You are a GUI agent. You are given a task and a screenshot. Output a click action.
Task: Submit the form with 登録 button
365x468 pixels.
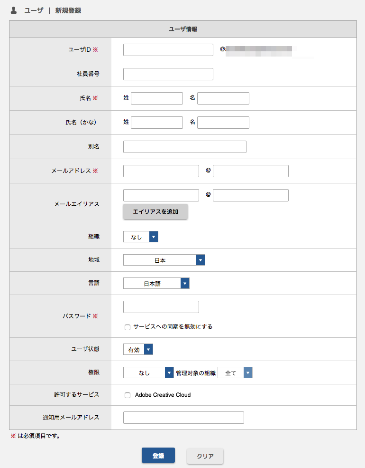click(x=158, y=456)
